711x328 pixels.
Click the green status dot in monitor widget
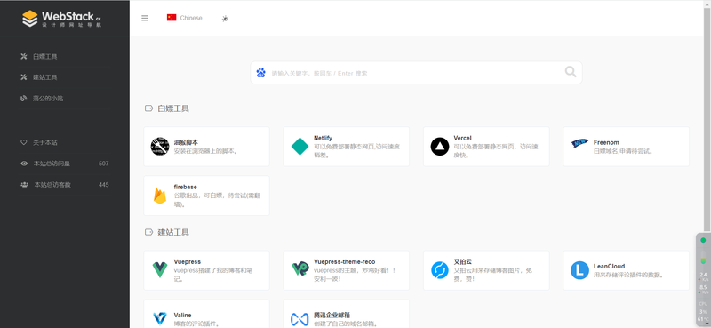pos(703,240)
